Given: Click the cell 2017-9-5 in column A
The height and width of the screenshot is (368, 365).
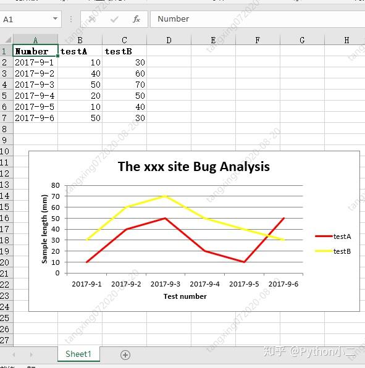Looking at the screenshot, I should coord(35,107).
